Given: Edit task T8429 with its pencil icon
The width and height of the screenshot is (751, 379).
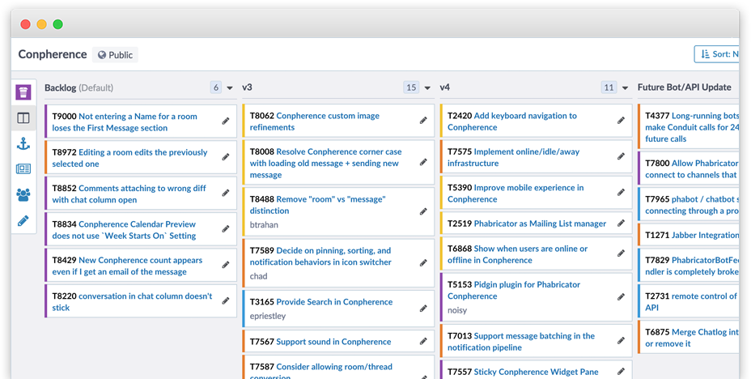Looking at the screenshot, I should click(226, 265).
